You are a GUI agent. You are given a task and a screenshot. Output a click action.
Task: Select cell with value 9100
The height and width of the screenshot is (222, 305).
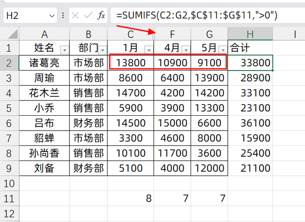click(x=209, y=63)
